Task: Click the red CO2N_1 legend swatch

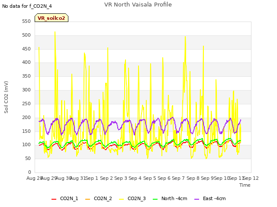Action: pos(54,199)
